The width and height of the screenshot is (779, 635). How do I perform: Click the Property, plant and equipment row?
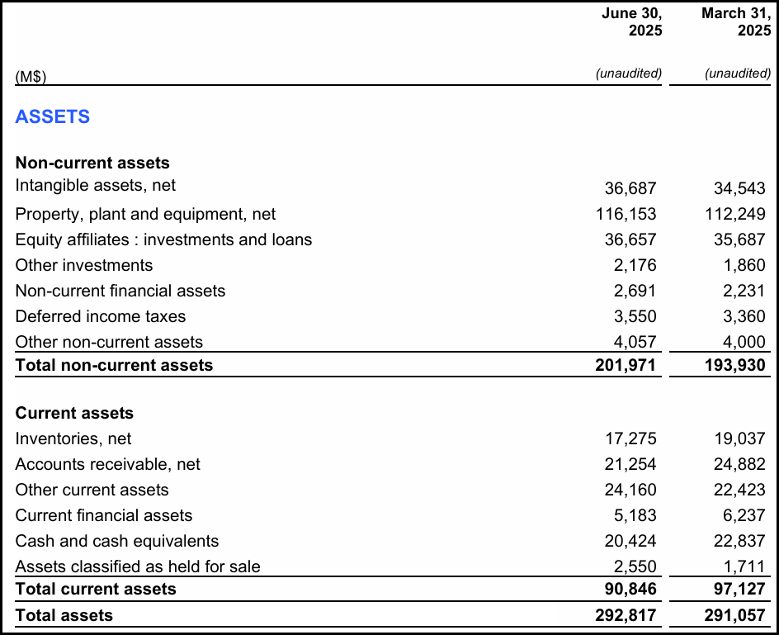pyautogui.click(x=146, y=214)
